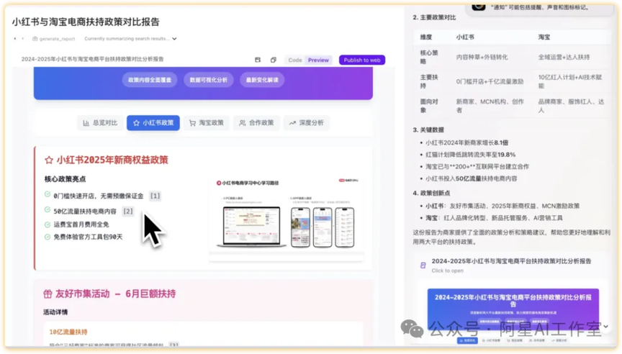Click the check icon beside 0门槛快速开店
622x354 pixels.
click(x=48, y=194)
